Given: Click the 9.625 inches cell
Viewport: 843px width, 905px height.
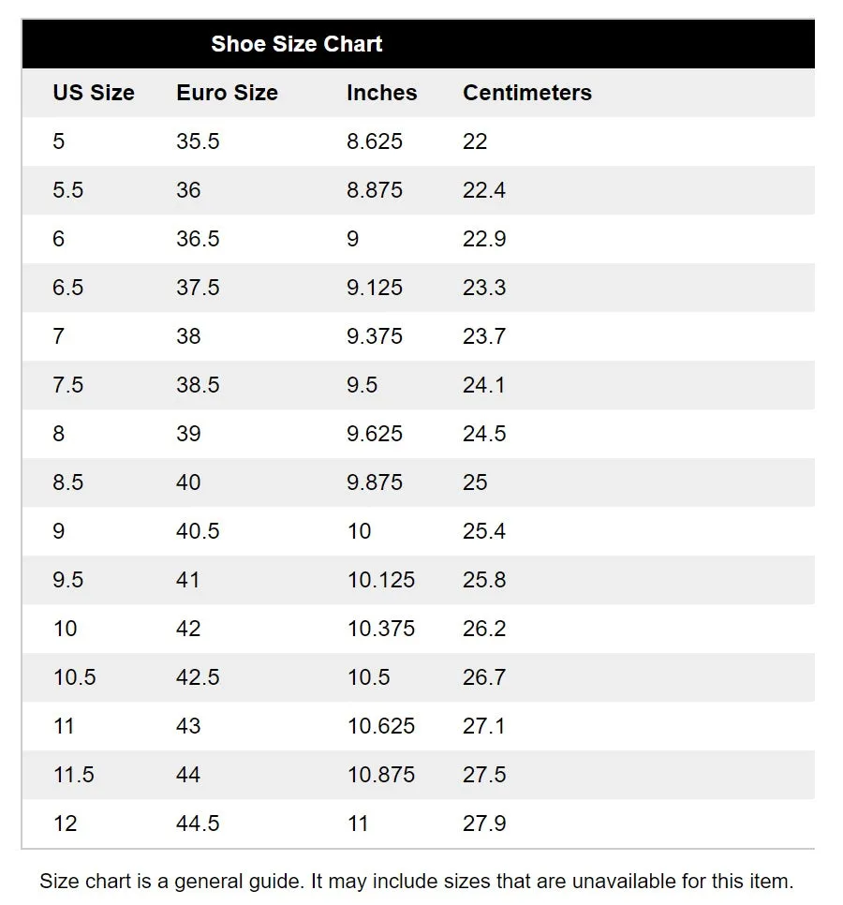Looking at the screenshot, I should tap(374, 434).
